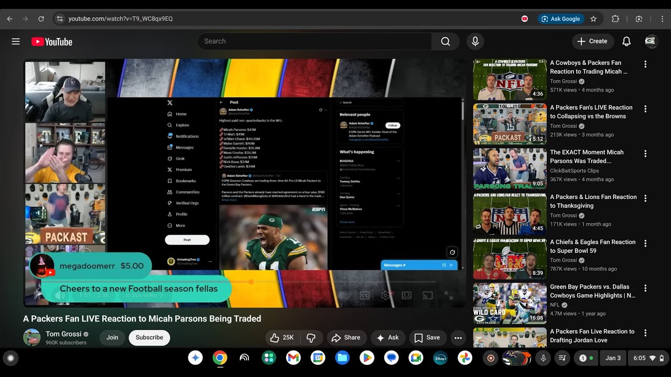Subscribe to Tom Grossi channel
671x377 pixels.
pos(149,338)
